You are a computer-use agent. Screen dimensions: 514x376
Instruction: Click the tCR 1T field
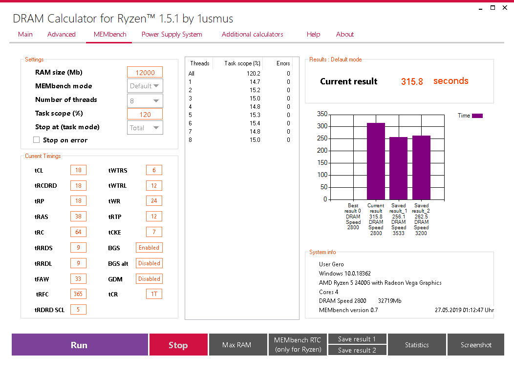154,294
